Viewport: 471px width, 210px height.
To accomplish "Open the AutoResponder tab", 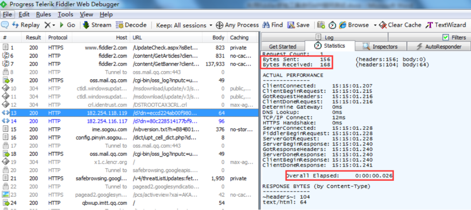I will [x=439, y=47].
